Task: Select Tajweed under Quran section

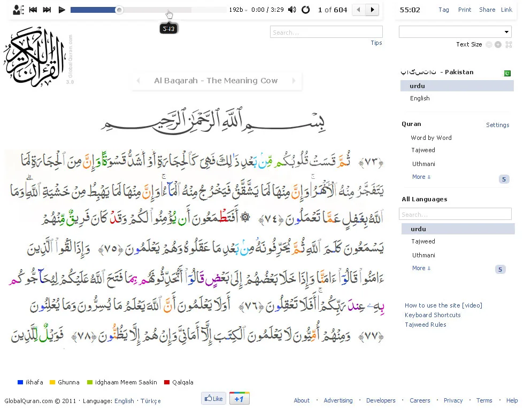Action: coord(423,150)
